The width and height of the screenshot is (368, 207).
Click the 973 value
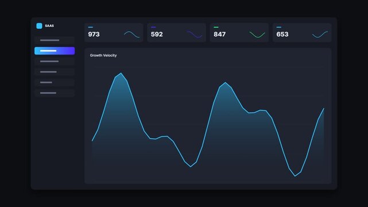coord(94,34)
